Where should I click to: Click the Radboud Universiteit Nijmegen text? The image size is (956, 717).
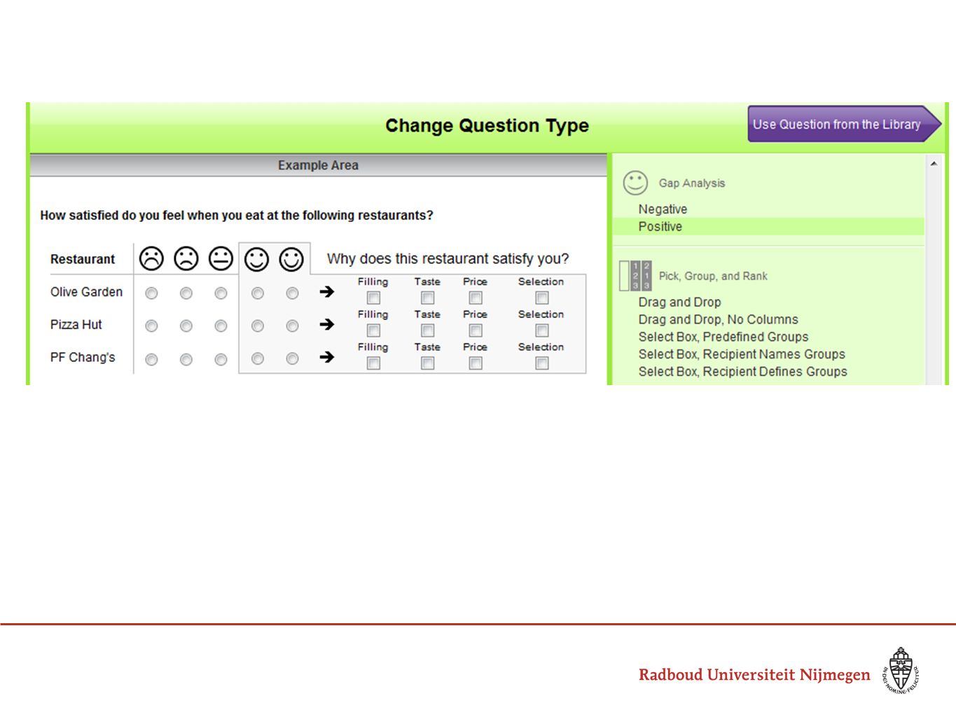(x=754, y=674)
